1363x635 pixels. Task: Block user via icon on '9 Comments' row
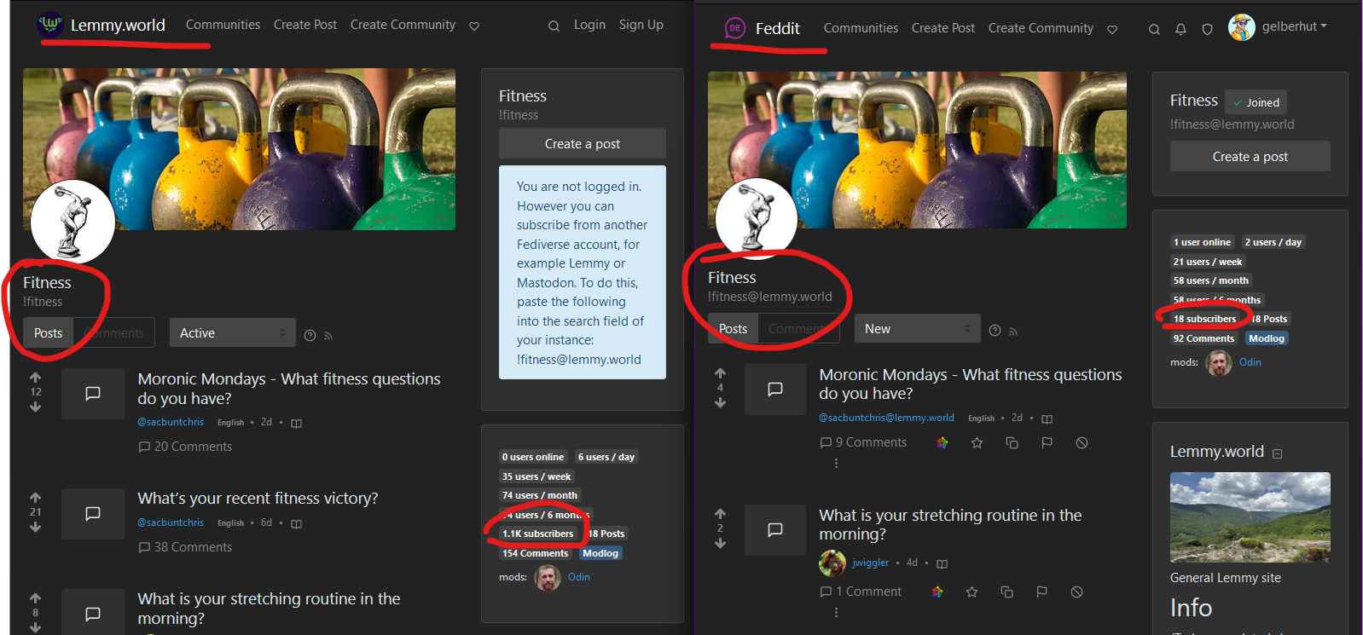[x=1082, y=442]
